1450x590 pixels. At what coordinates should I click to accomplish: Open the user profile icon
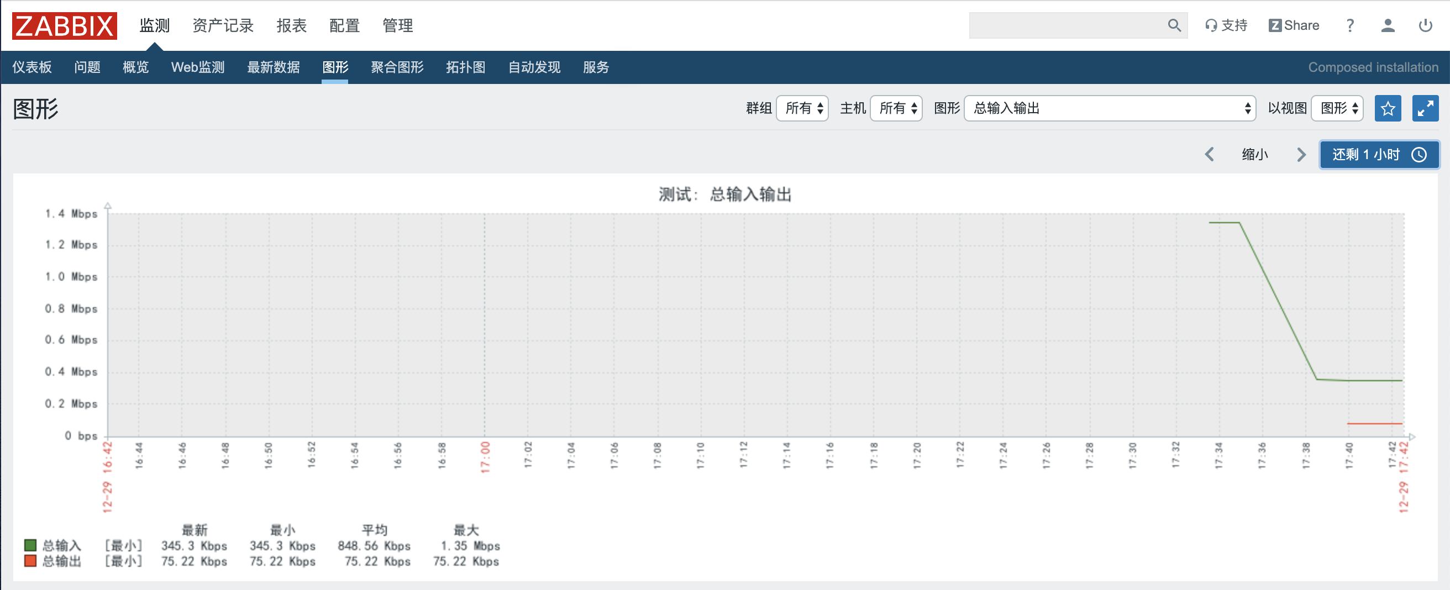click(1388, 25)
